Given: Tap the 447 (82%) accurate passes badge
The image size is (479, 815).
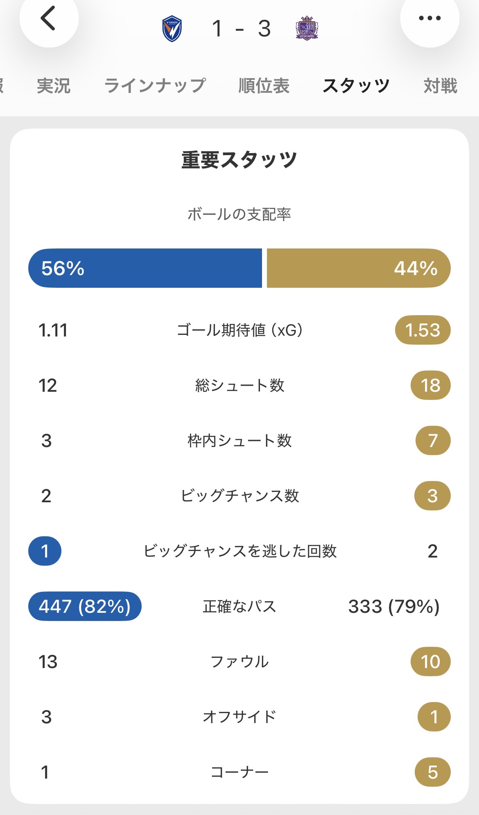Looking at the screenshot, I should [x=85, y=606].
